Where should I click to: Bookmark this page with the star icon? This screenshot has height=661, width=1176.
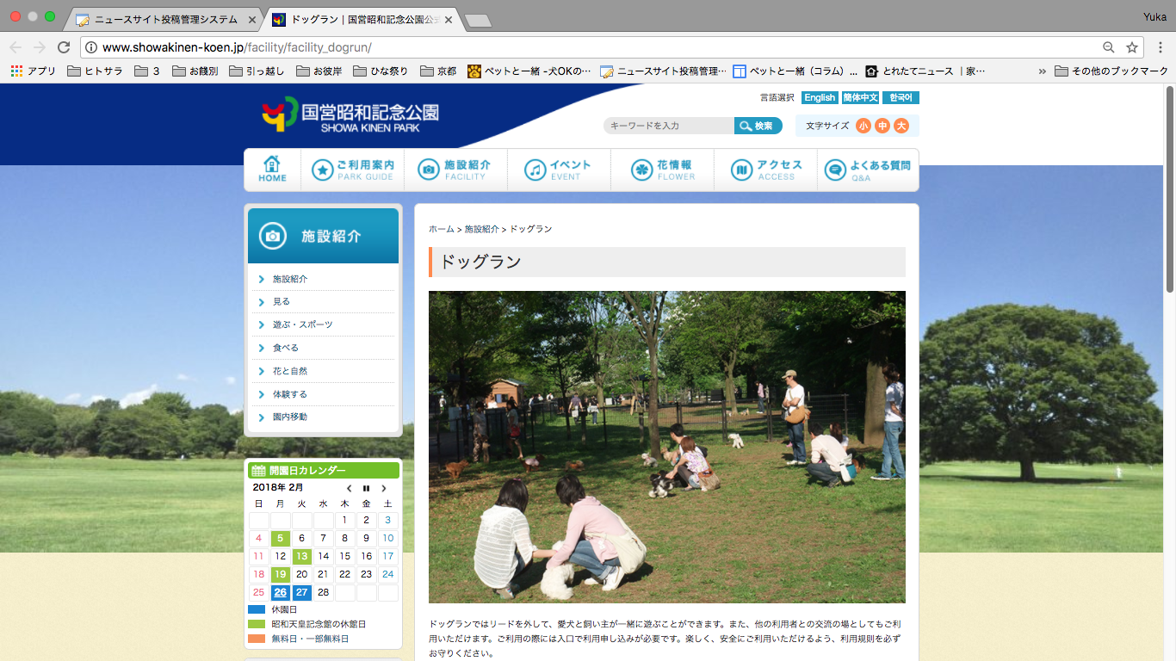point(1132,47)
